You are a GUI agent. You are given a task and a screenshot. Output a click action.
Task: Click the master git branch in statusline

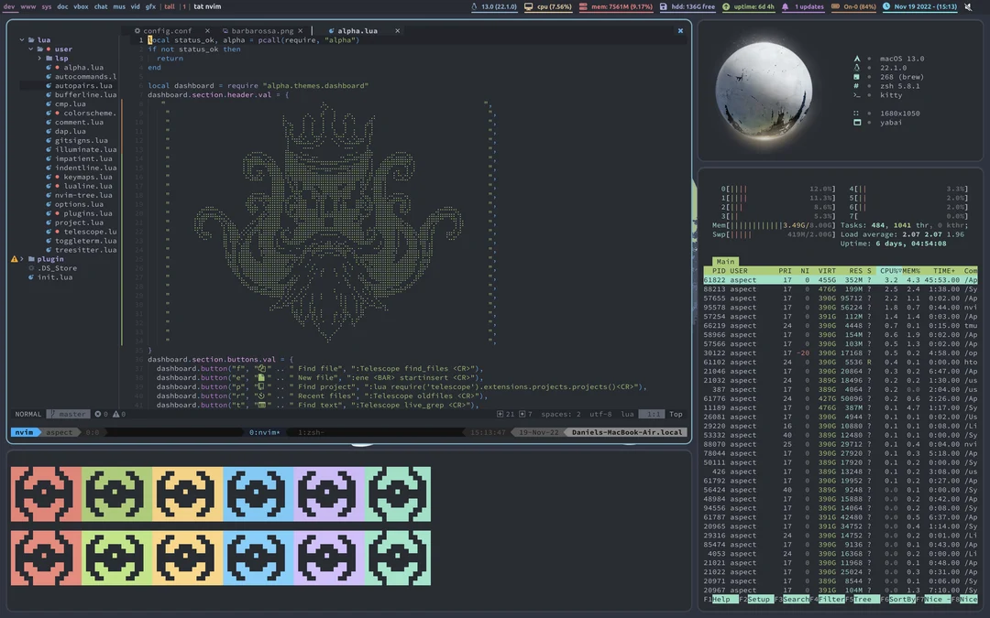point(68,415)
